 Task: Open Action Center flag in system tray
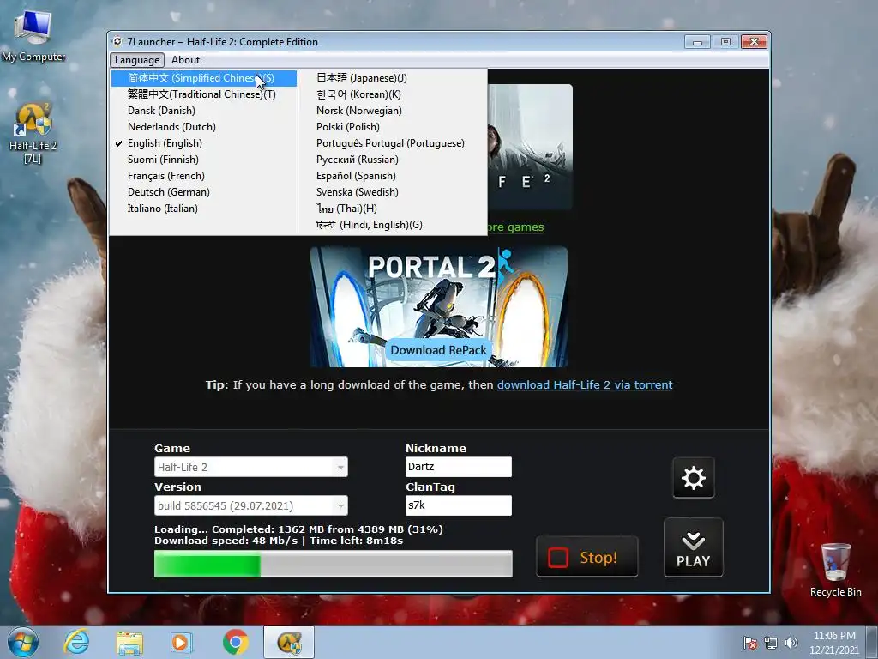tap(750, 644)
